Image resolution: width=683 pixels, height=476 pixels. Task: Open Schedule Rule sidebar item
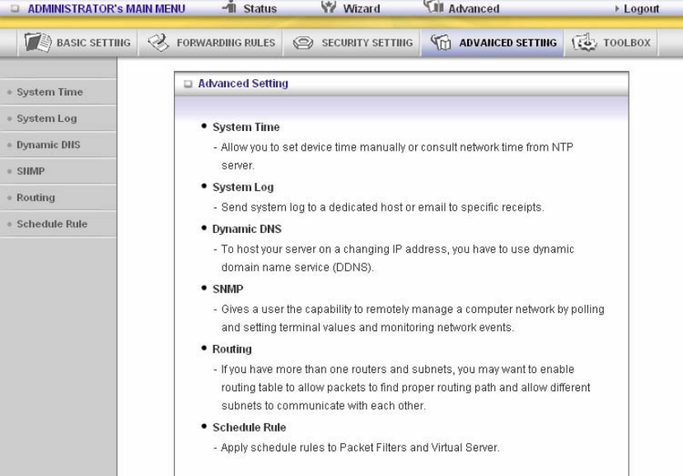coord(58,224)
